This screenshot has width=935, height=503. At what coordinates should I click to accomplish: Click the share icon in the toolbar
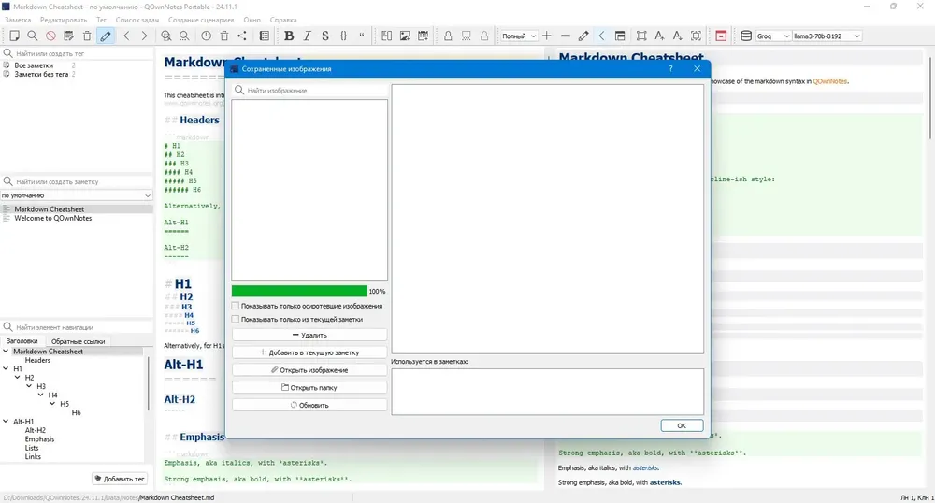[x=242, y=36]
